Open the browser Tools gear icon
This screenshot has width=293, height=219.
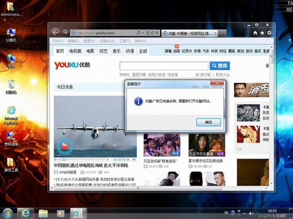(269, 33)
